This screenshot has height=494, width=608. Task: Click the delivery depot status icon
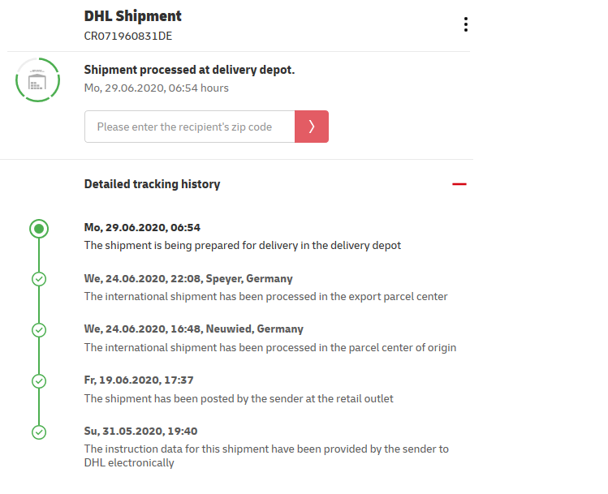[37, 80]
